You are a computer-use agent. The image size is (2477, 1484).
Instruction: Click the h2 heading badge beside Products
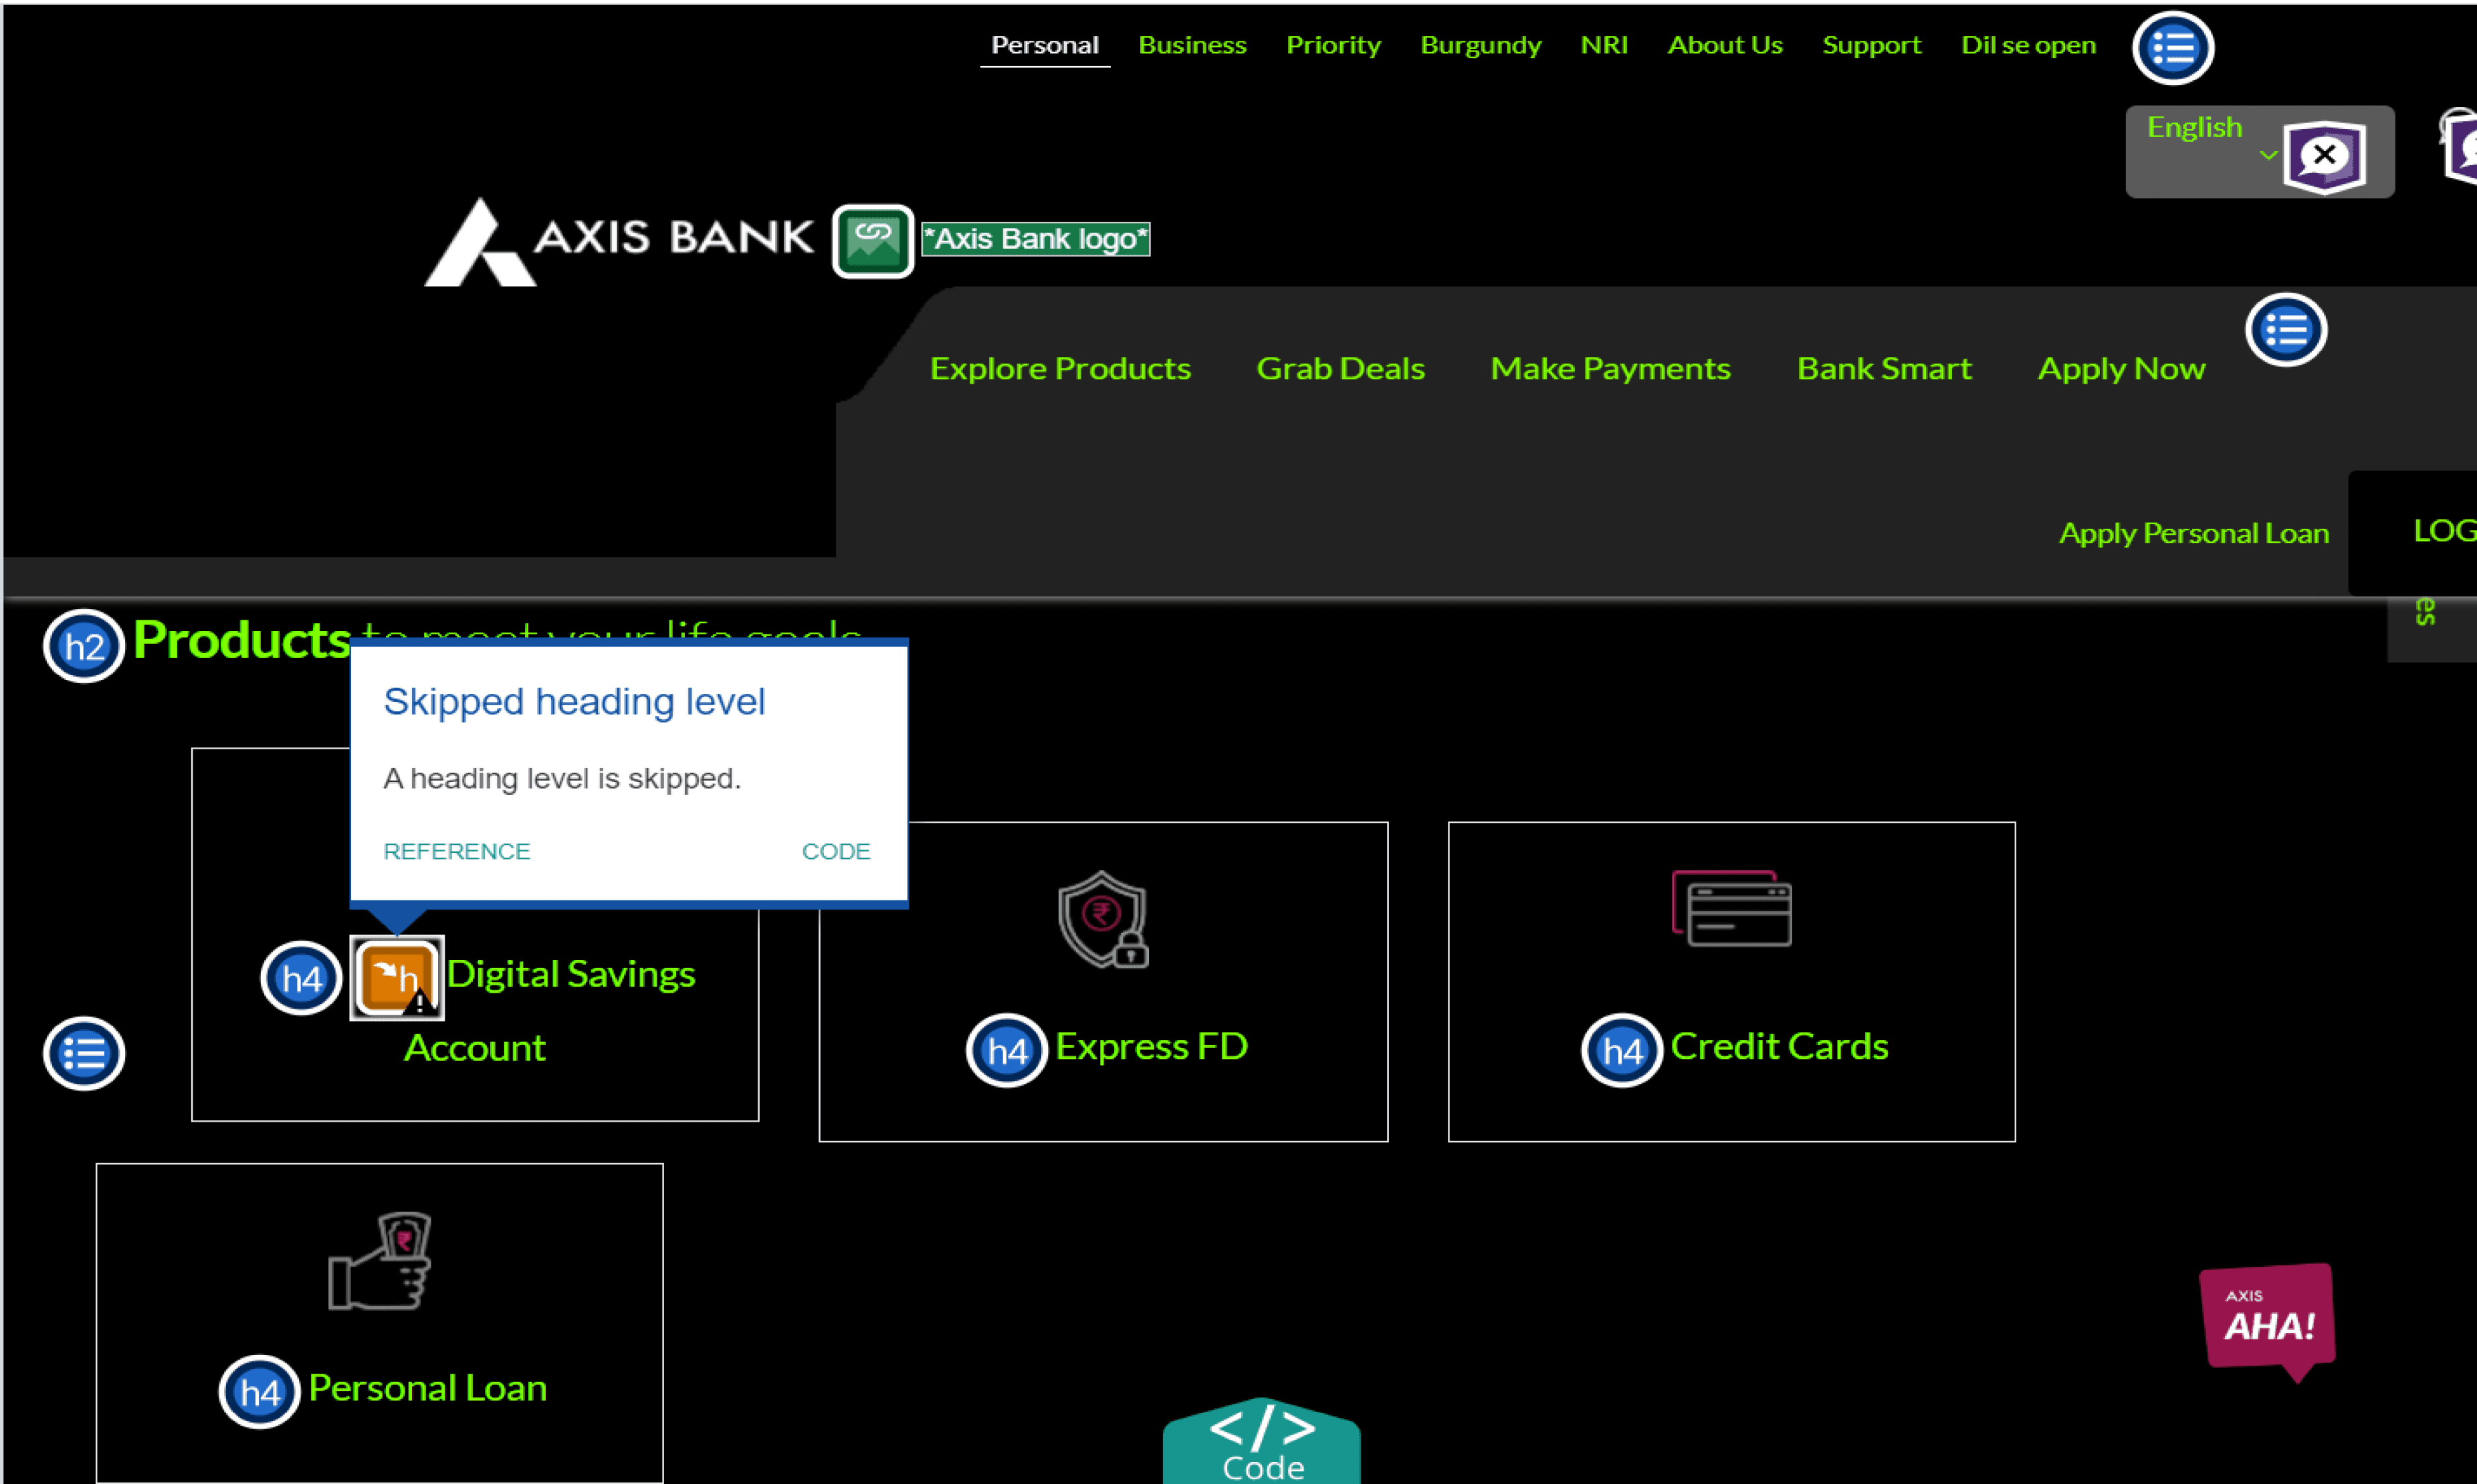[84, 646]
